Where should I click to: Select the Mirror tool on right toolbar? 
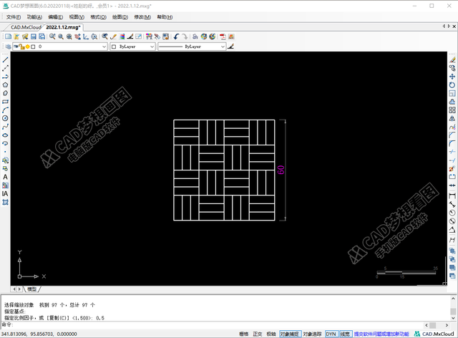click(x=452, y=119)
